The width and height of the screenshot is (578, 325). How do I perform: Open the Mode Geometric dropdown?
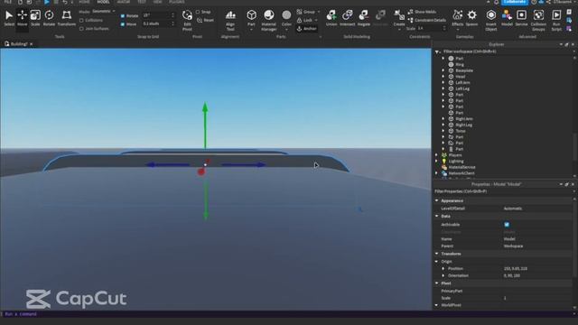(x=104, y=12)
